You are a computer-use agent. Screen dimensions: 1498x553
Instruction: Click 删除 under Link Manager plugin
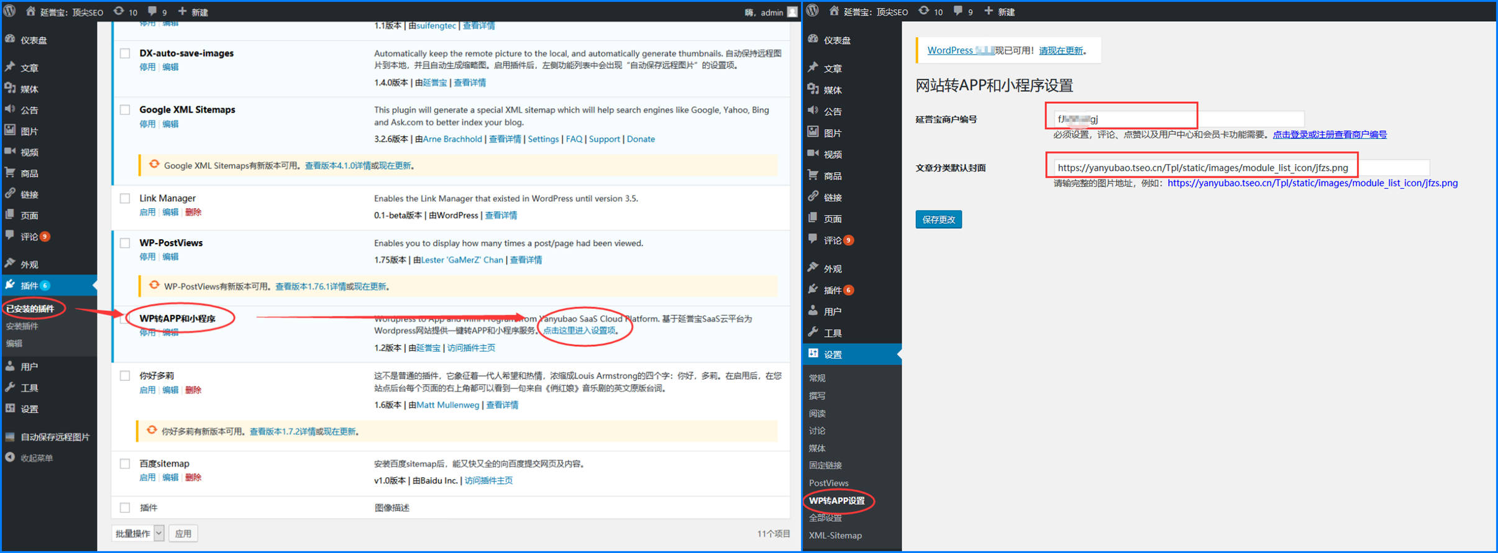tap(193, 213)
